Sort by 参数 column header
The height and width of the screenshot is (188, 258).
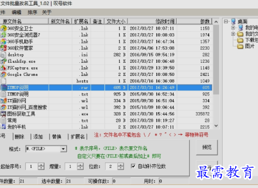pyautogui.click(x=194, y=22)
